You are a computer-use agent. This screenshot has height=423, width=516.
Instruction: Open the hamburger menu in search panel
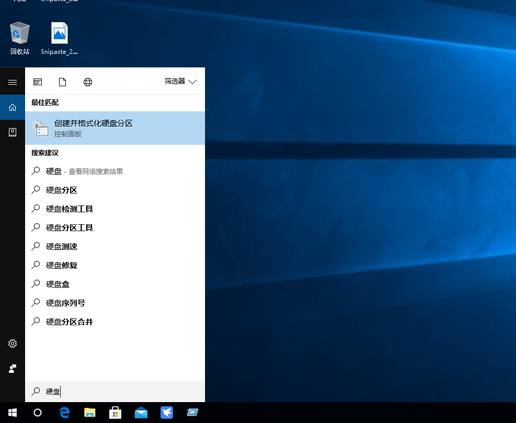13,82
